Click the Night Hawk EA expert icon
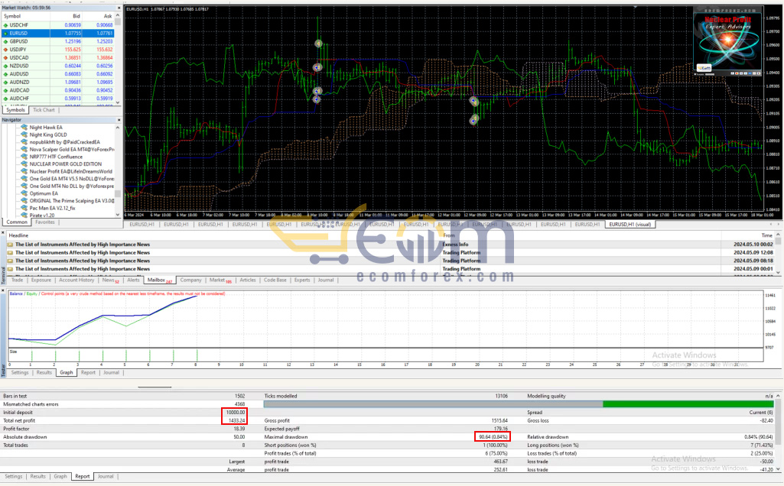The width and height of the screenshot is (784, 486). tap(24, 128)
